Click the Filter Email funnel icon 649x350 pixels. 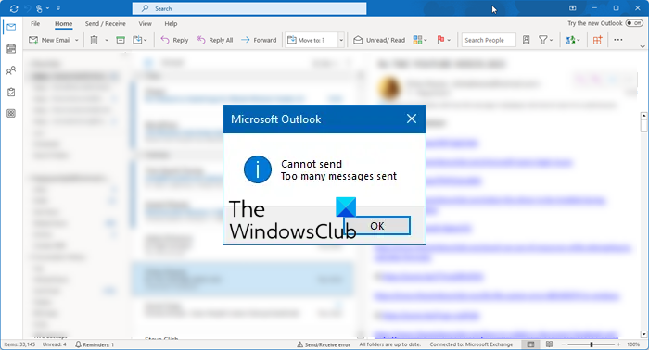click(x=543, y=40)
